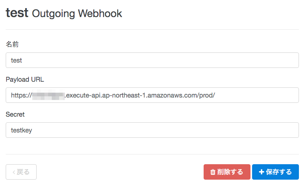Click the plus icon on the save button

click(261, 172)
